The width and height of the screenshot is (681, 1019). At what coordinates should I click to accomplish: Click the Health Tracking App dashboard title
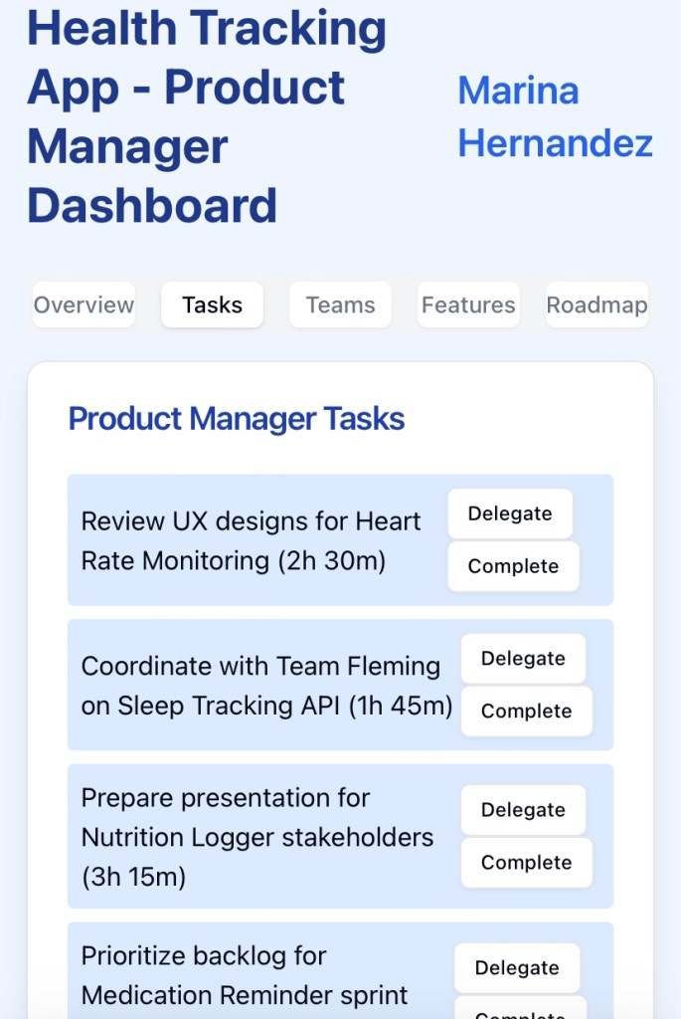point(207,117)
